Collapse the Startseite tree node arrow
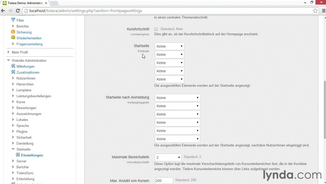Viewport: 326px width, 184px height. pyautogui.click(x=13, y=149)
